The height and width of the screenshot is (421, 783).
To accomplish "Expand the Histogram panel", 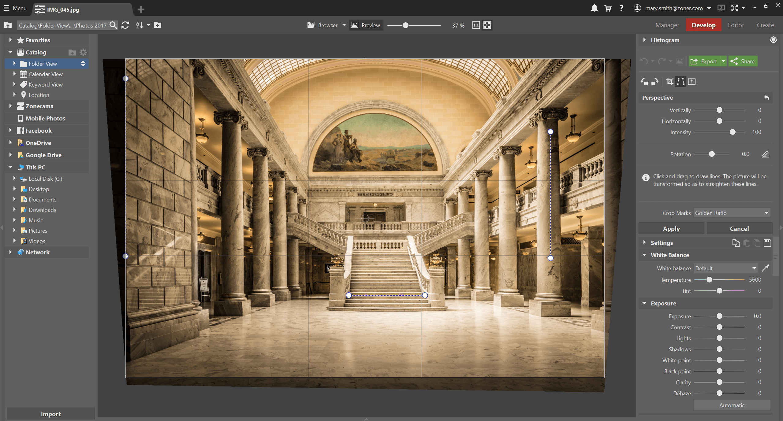I will (644, 40).
